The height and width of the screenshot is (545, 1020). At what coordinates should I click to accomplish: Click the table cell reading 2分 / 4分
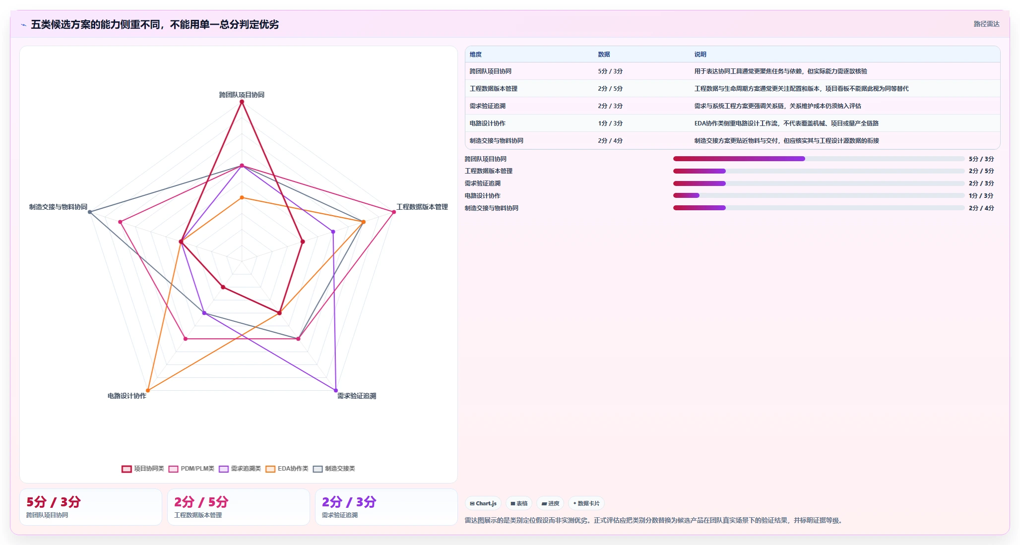tap(610, 141)
